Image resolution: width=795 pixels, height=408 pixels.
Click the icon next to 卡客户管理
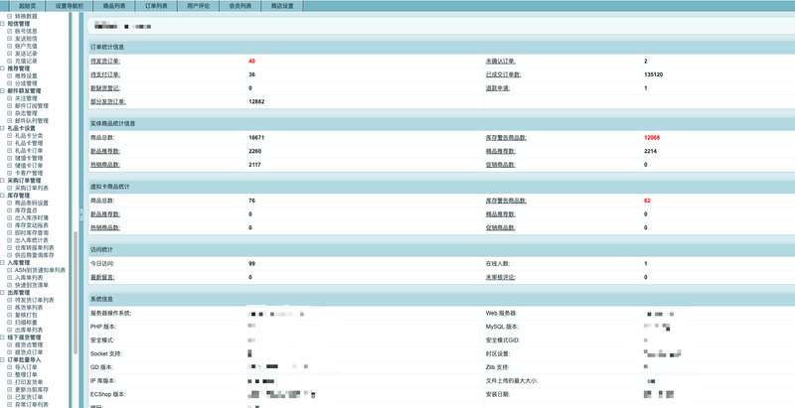click(x=9, y=173)
